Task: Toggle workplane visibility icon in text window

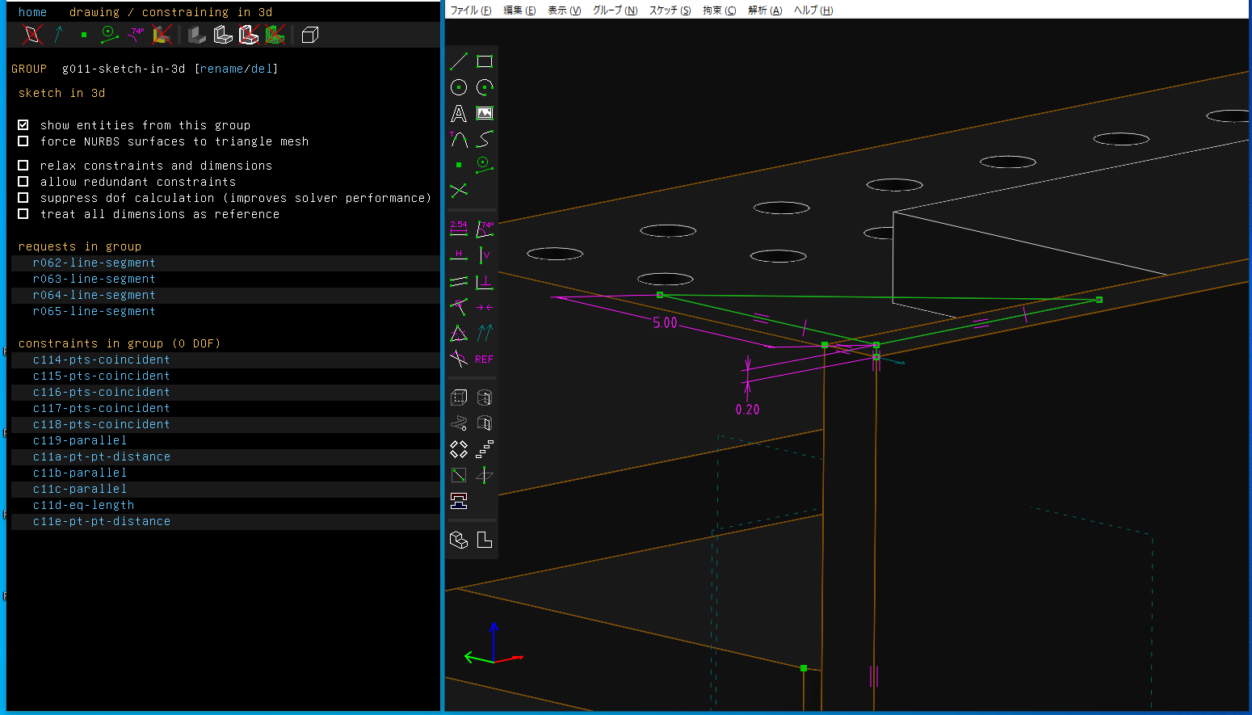Action: coord(32,35)
